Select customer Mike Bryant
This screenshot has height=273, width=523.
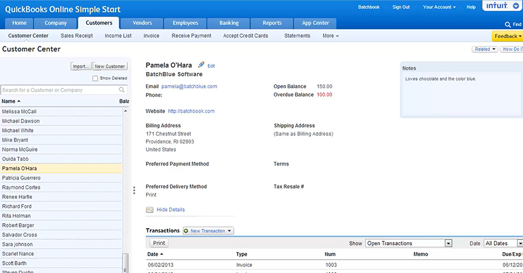tap(62, 140)
